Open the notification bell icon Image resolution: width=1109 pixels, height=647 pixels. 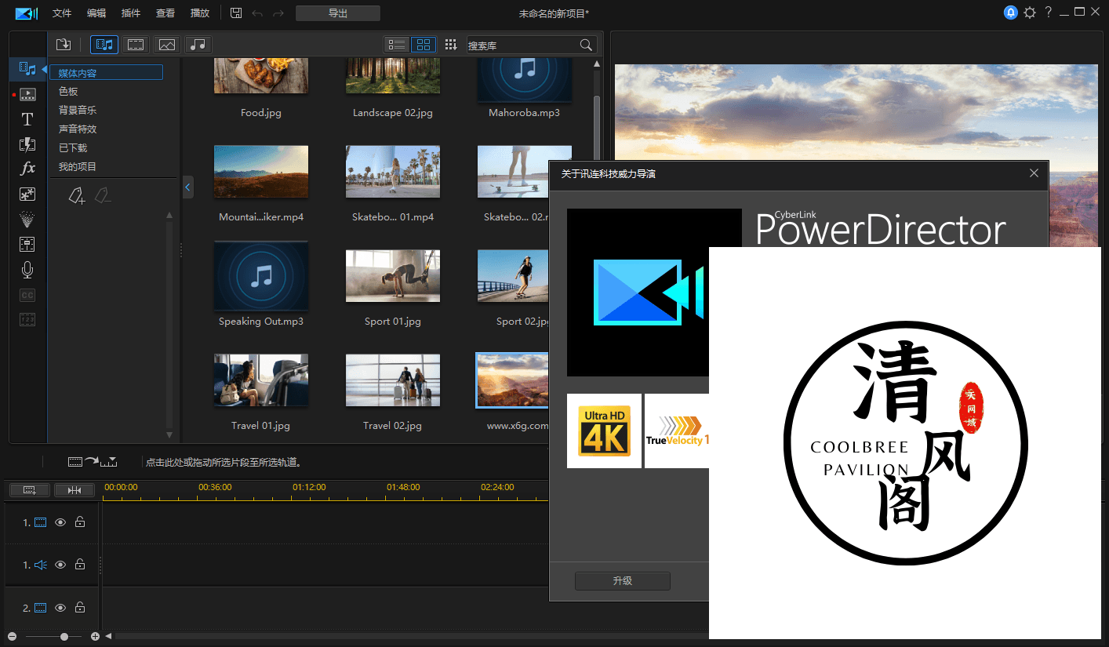(x=1011, y=13)
